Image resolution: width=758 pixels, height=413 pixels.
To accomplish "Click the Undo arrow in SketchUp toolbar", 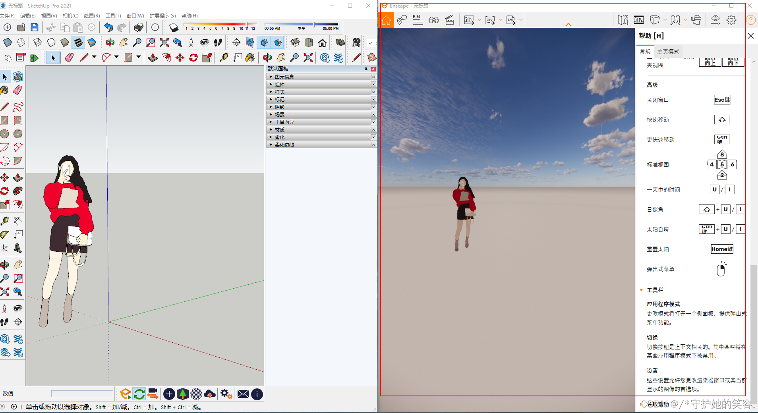I will 108,27.
